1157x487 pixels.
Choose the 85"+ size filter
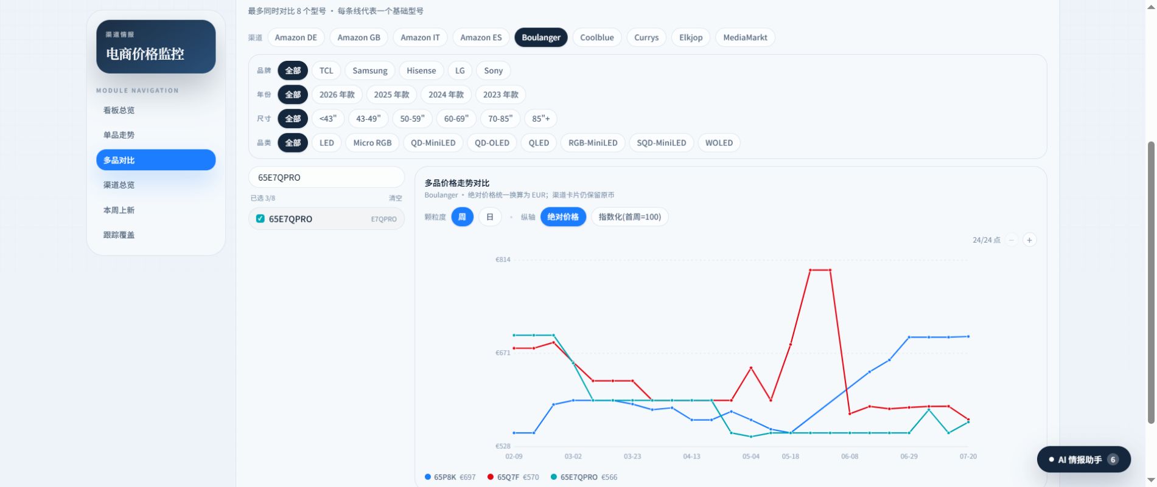(x=541, y=119)
